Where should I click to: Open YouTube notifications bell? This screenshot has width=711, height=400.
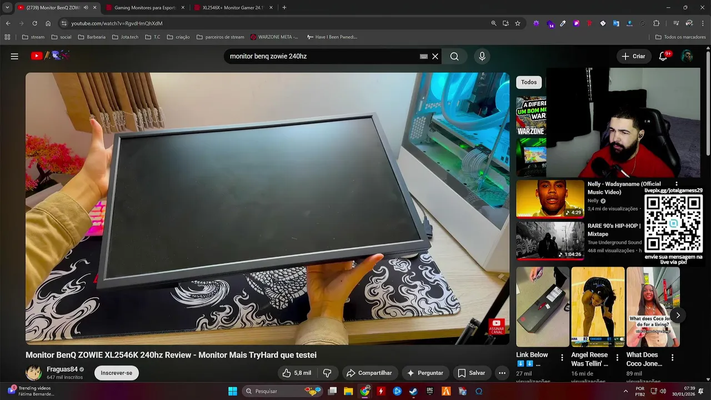663,56
